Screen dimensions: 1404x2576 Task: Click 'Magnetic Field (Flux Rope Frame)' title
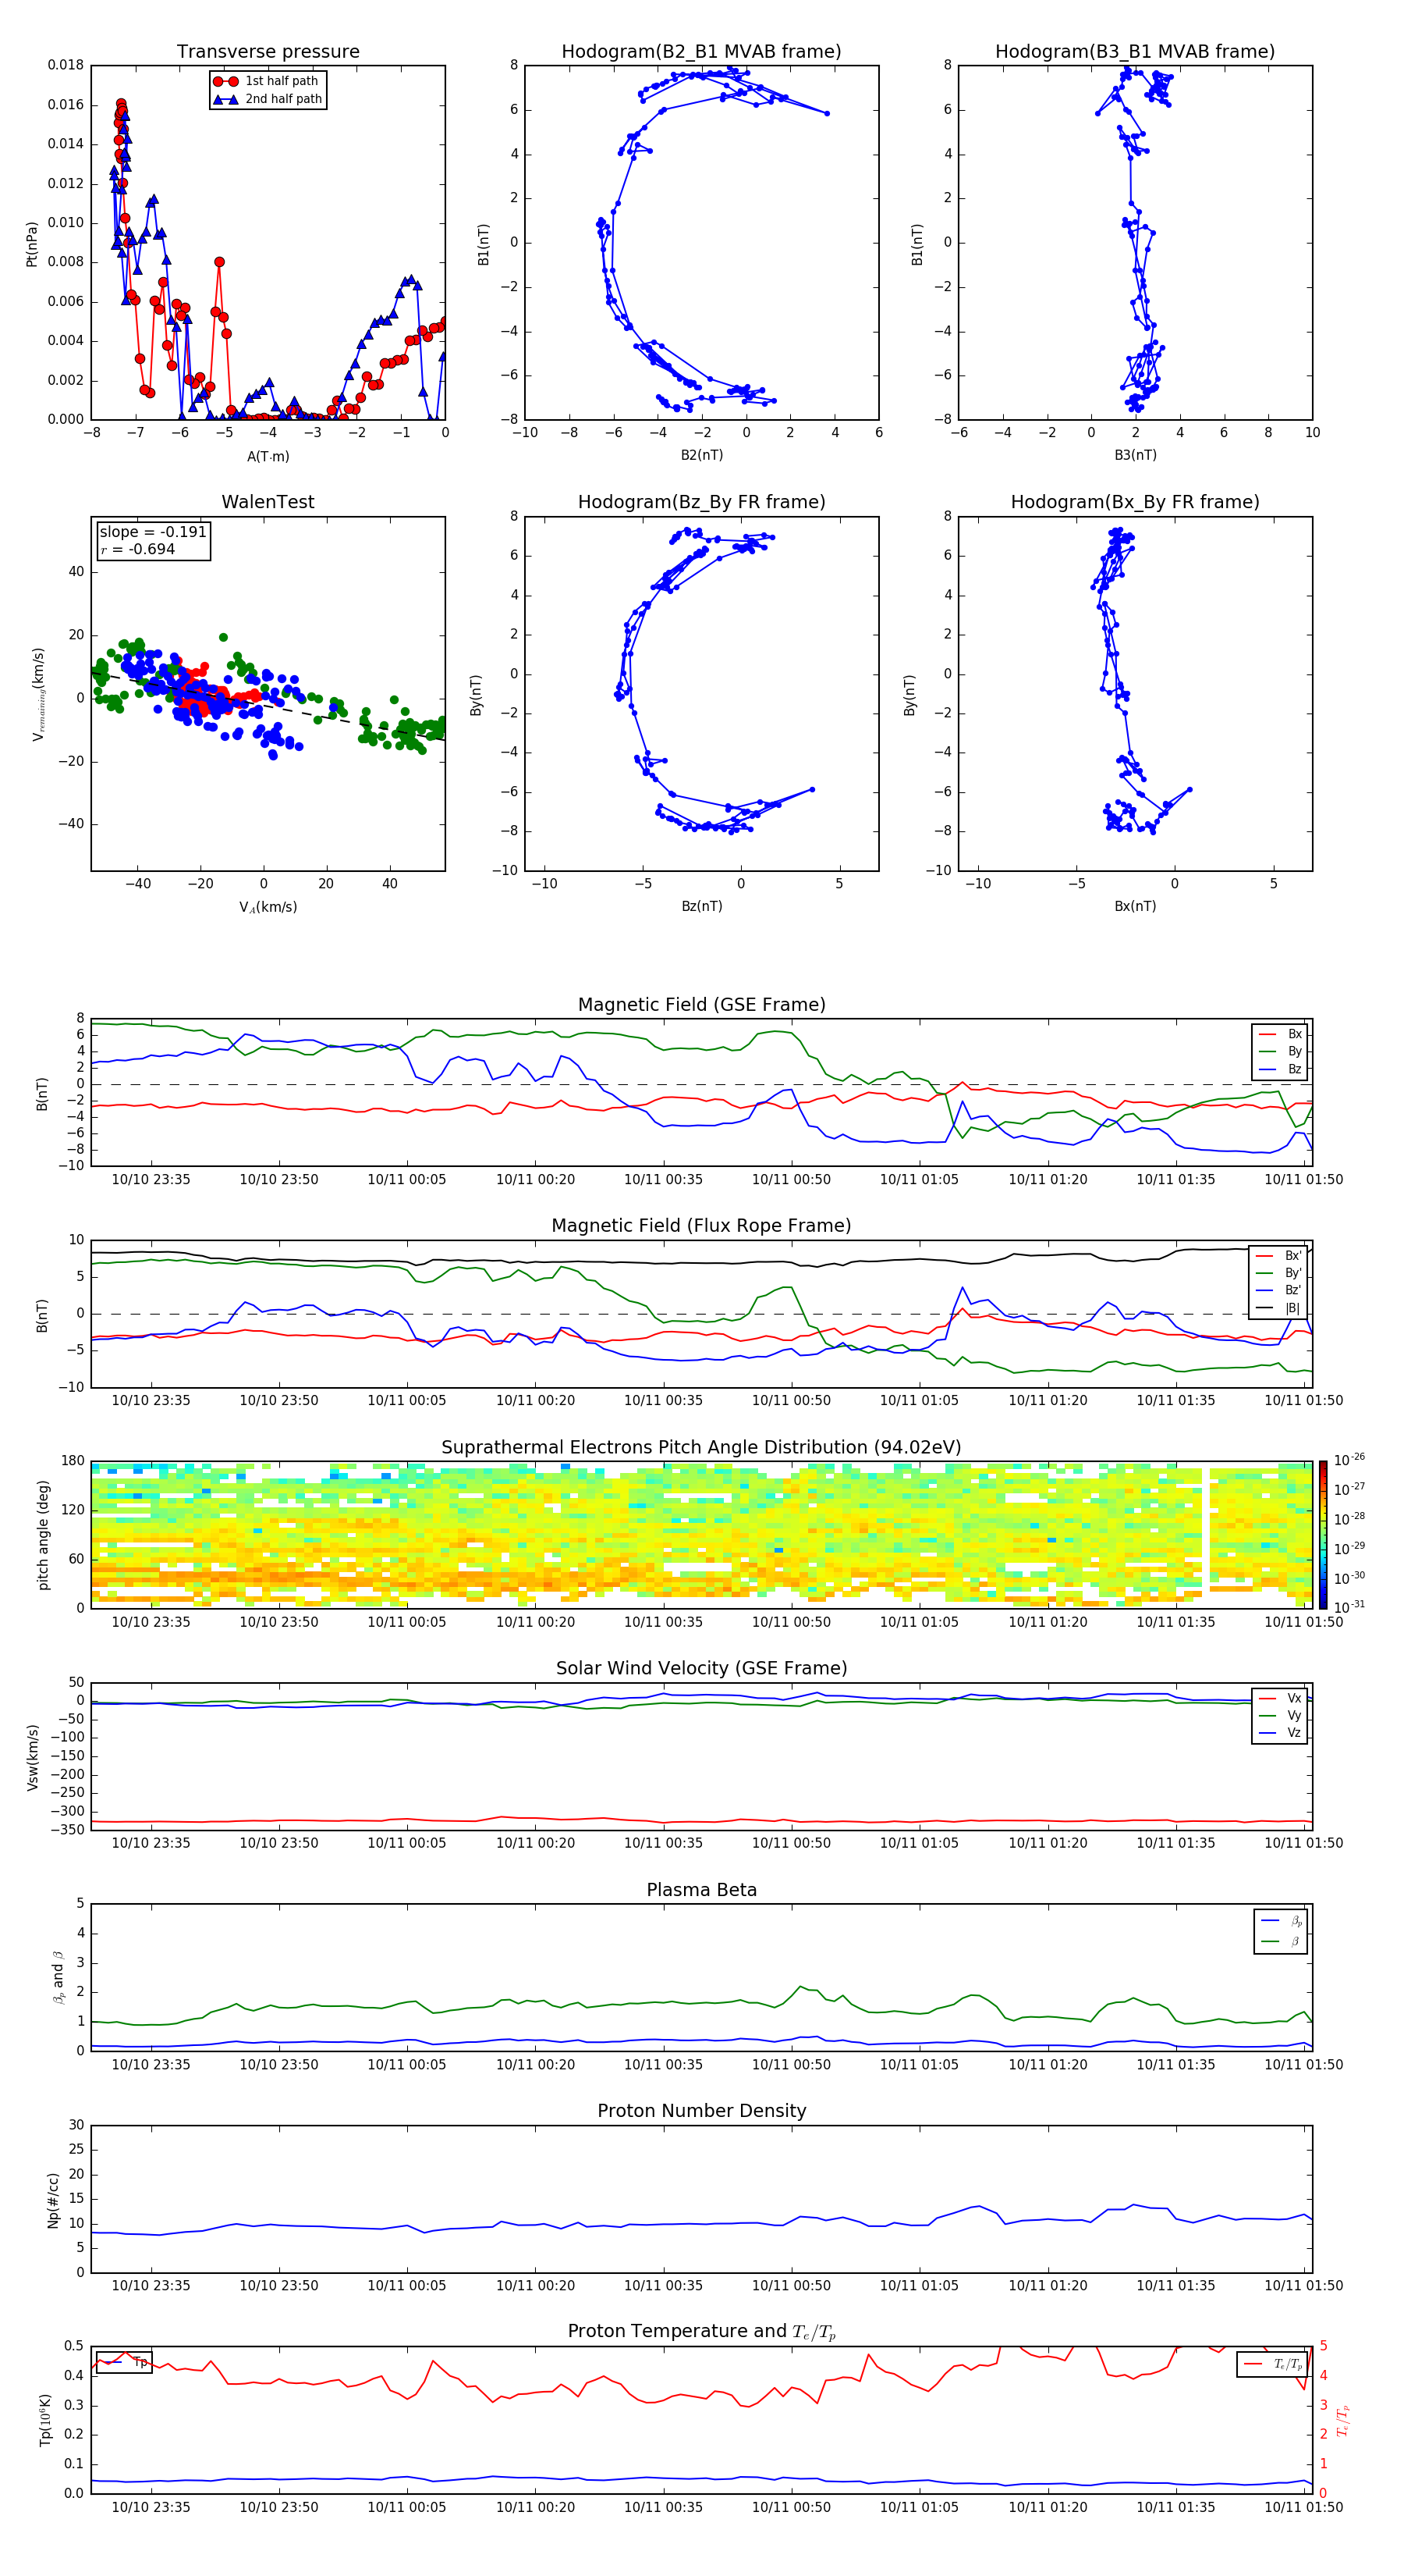[x=701, y=1226]
